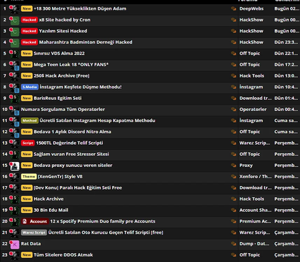Go to the Hack Tools forum on row 7
Viewport: 300px width, 262px height.
pyautogui.click(x=252, y=76)
